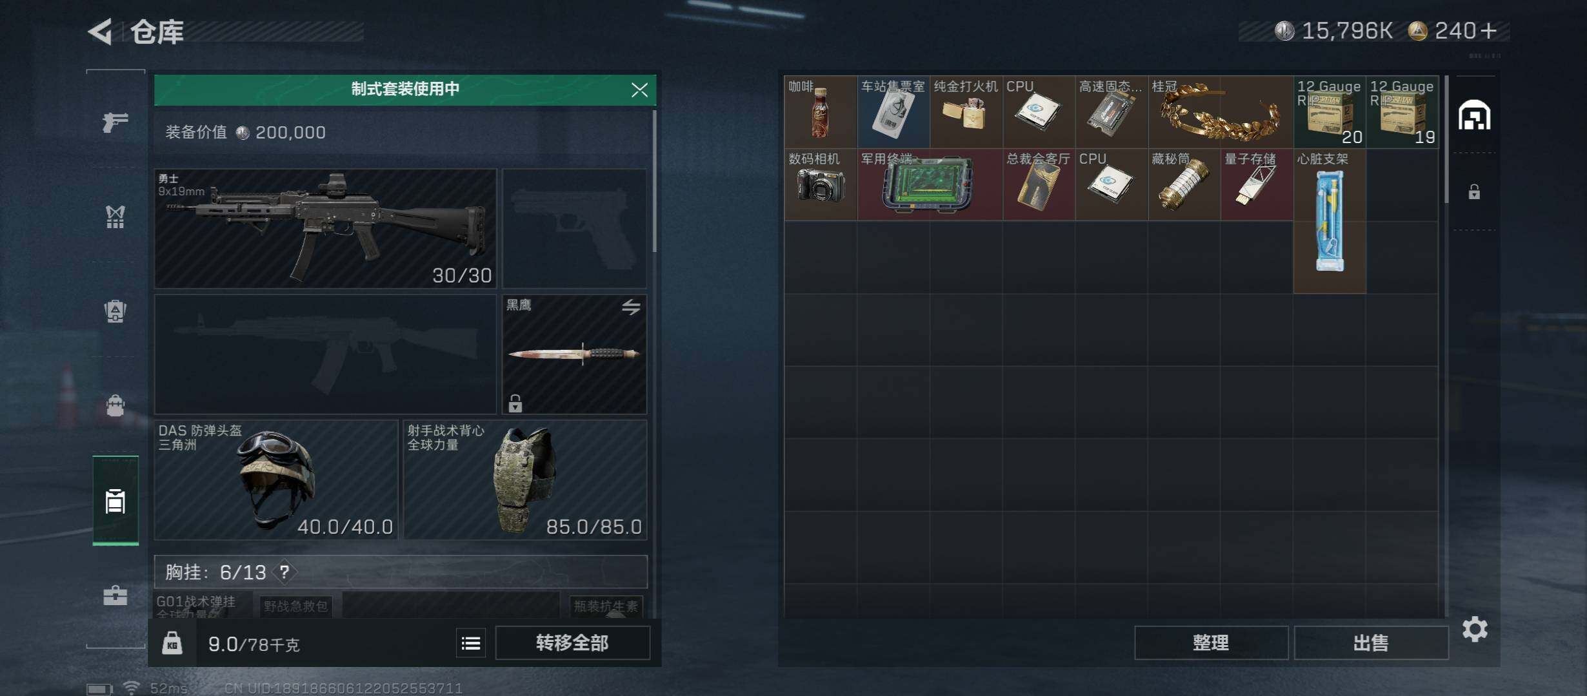
Task: Click the 整理 sort button
Action: tap(1211, 643)
